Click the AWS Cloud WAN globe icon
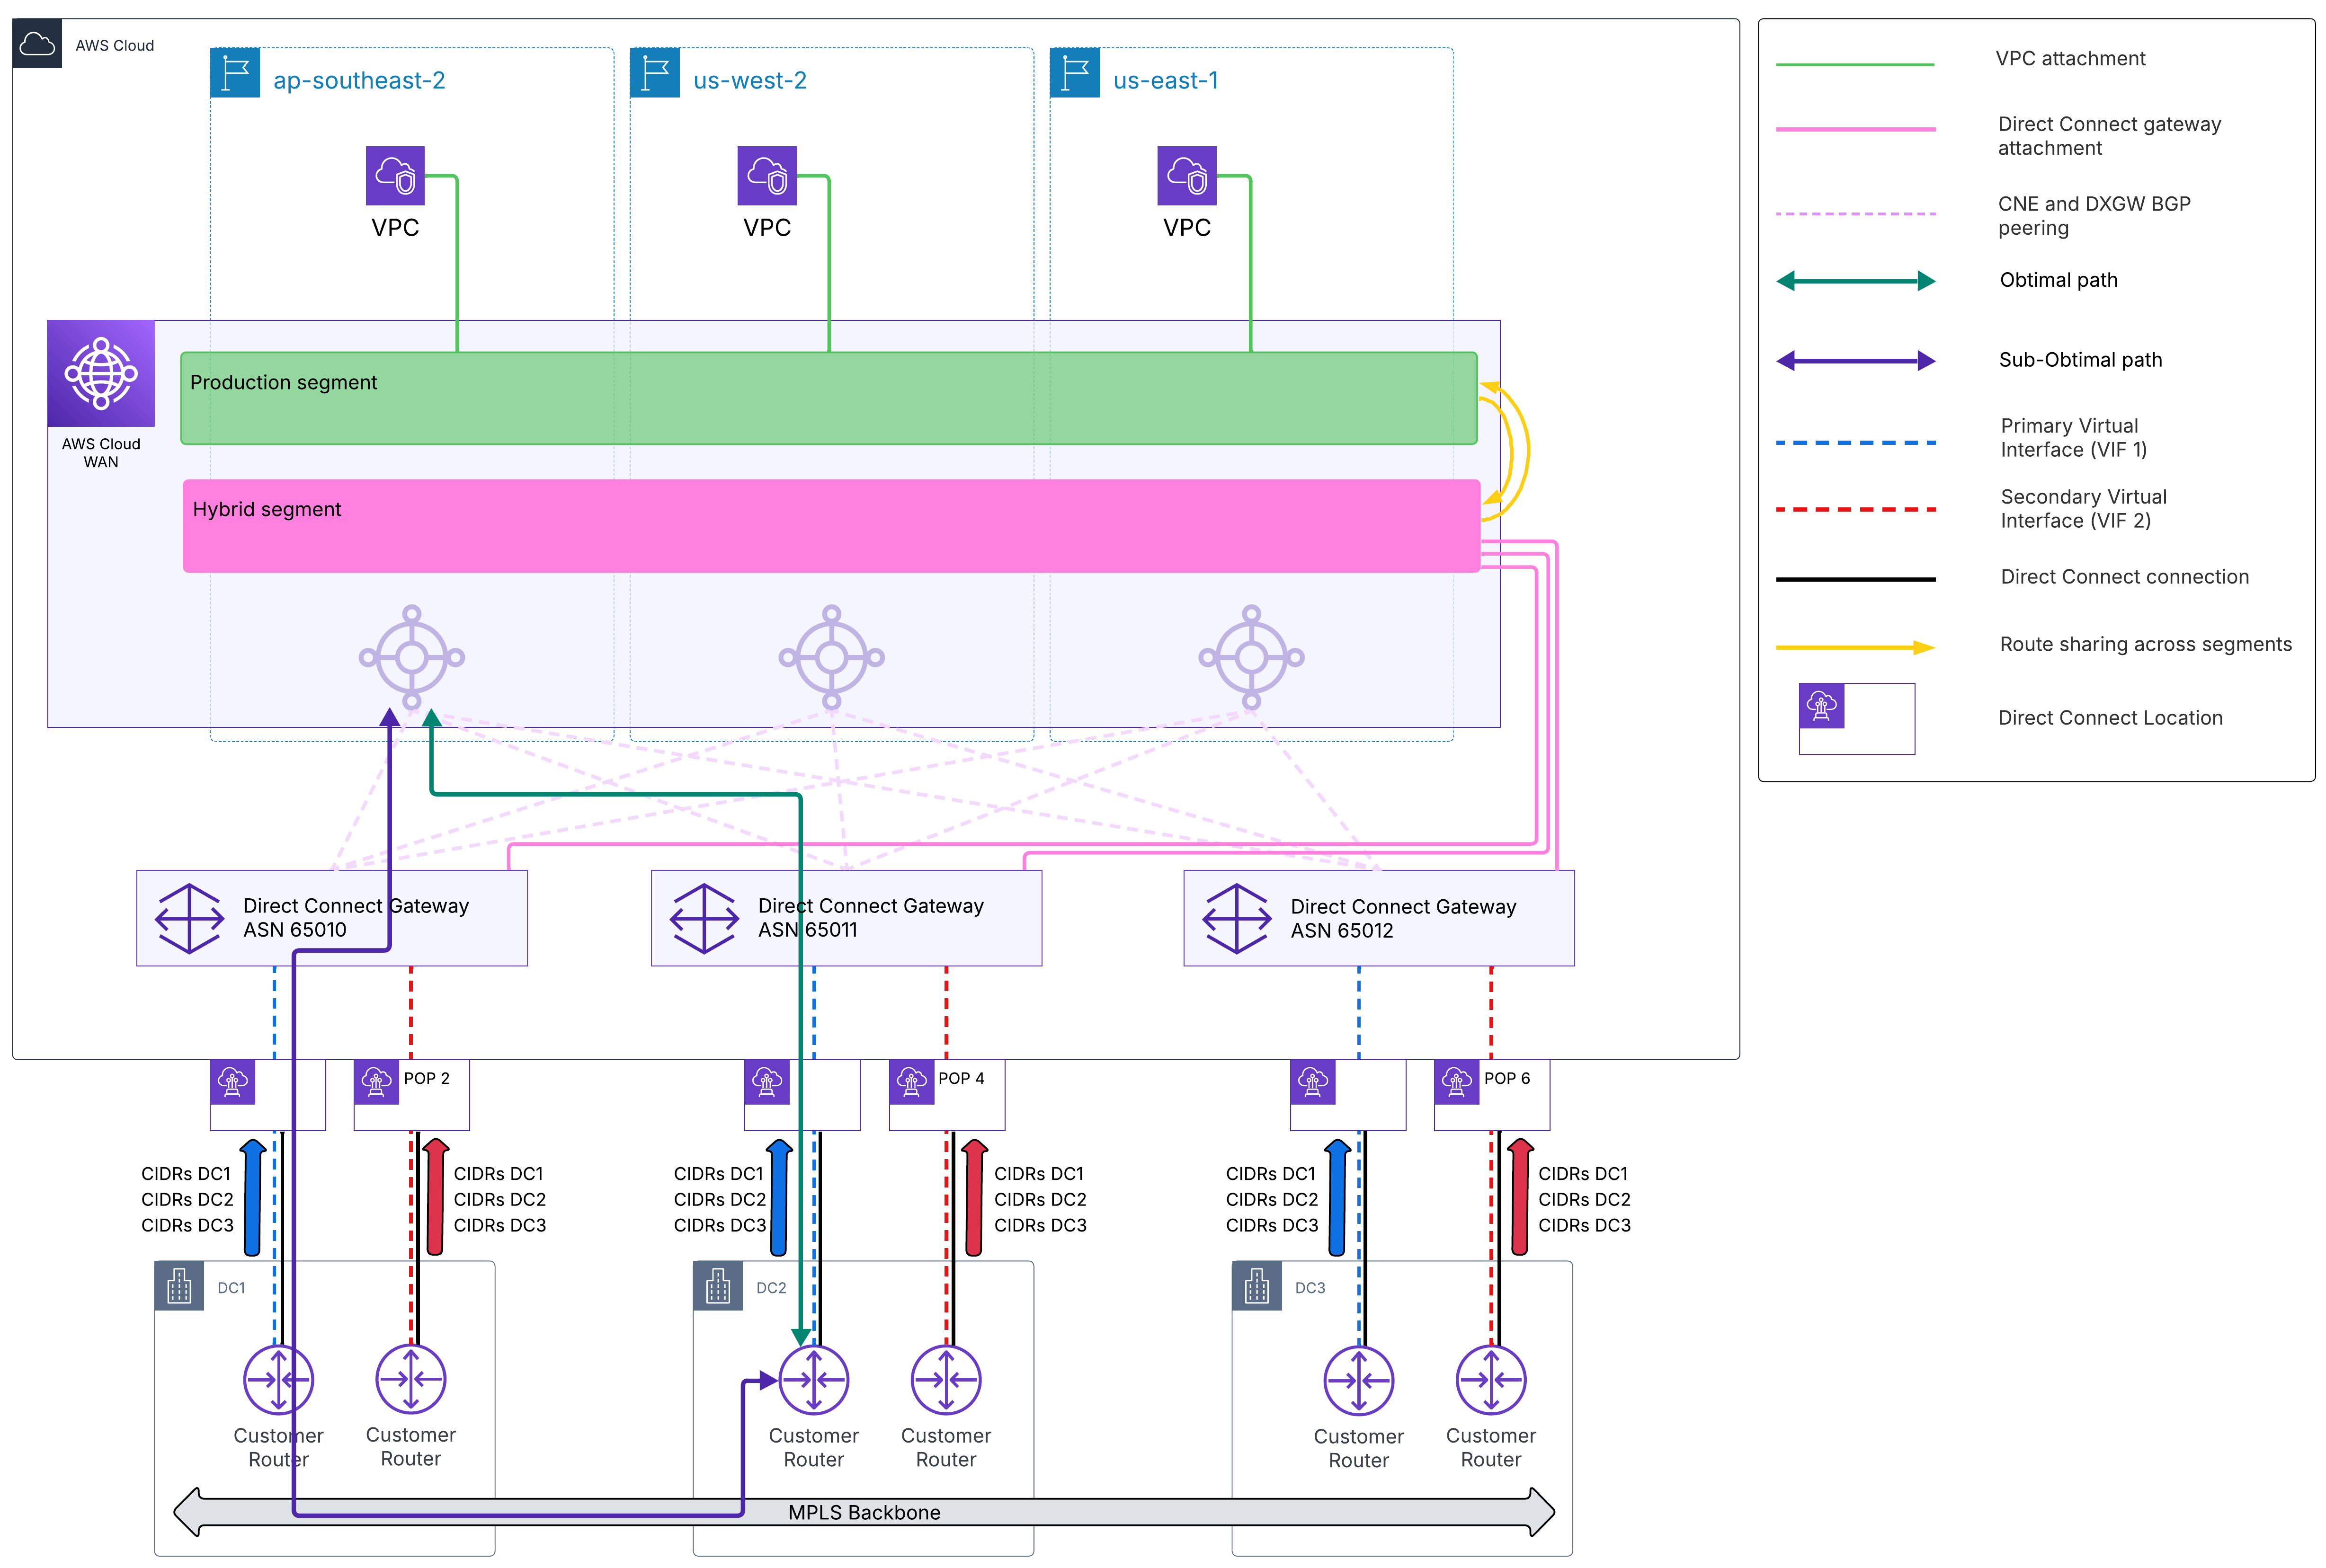Image resolution: width=2326 pixels, height=1568 pixels. [101, 373]
